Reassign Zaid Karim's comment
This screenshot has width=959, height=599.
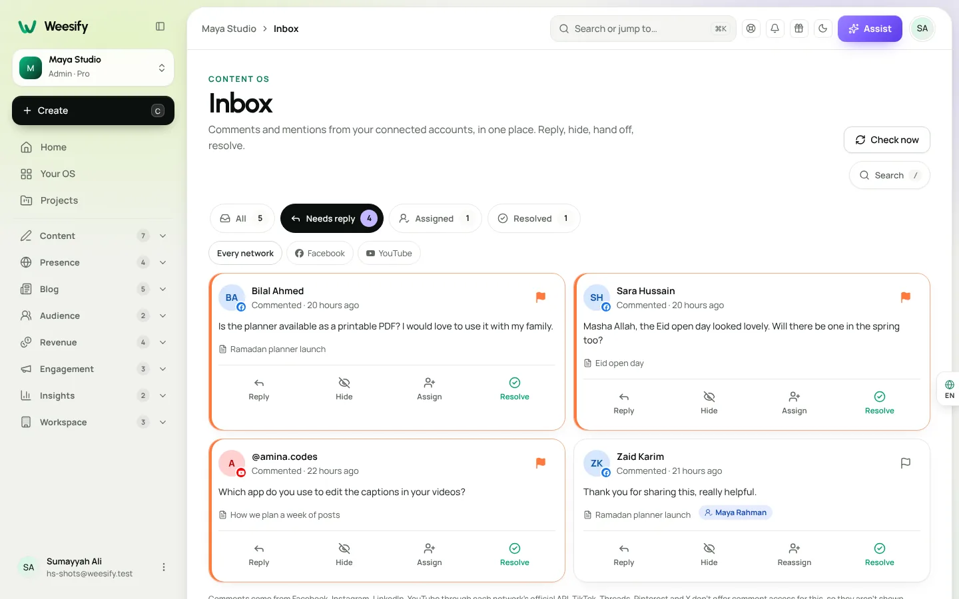[795, 554]
